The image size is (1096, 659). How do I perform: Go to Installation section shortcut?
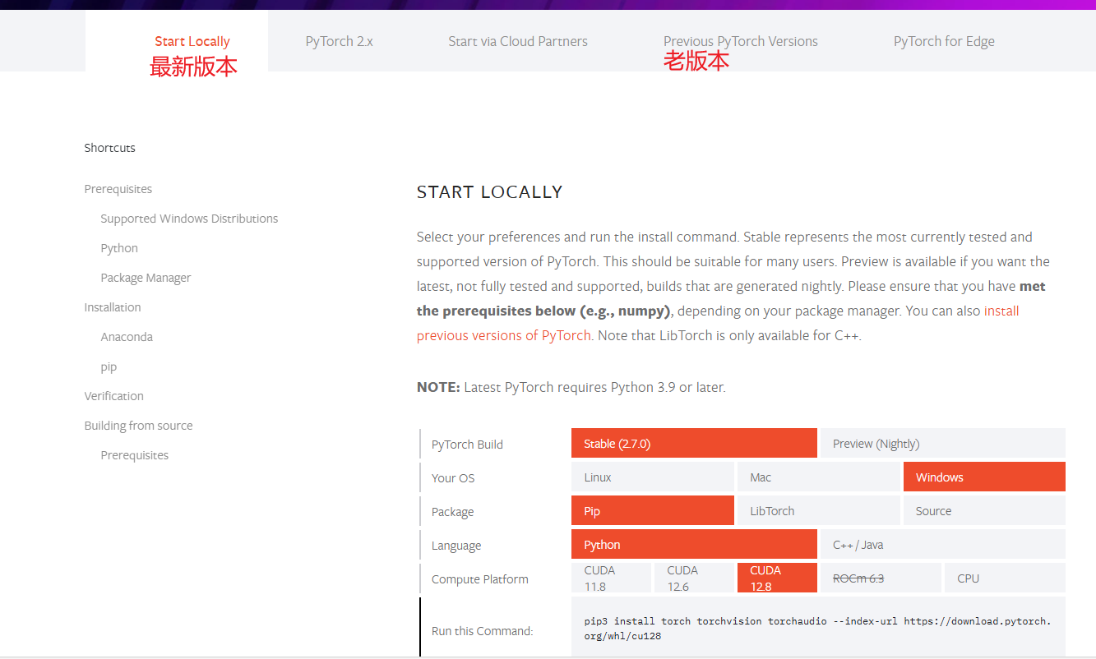113,307
